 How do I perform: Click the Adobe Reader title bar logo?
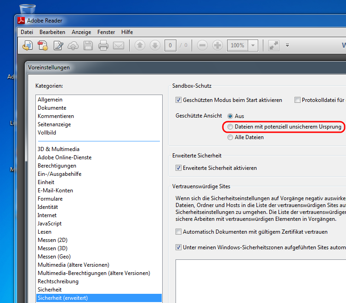pos(21,20)
